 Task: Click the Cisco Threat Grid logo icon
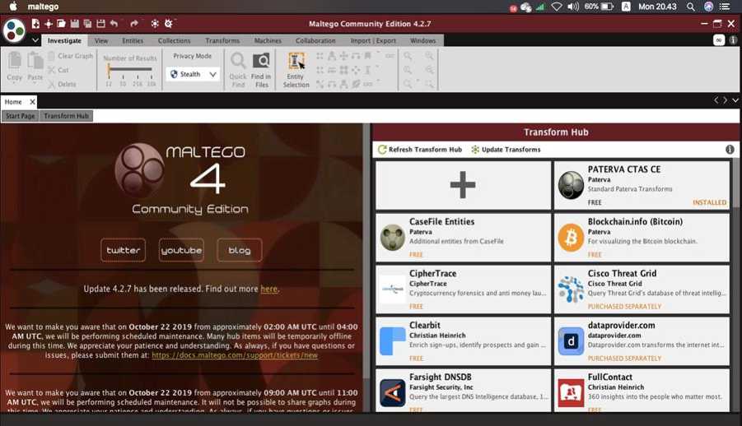tap(571, 289)
